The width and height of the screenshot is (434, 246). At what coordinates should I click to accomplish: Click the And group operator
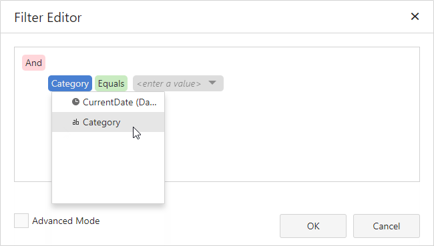tap(34, 63)
